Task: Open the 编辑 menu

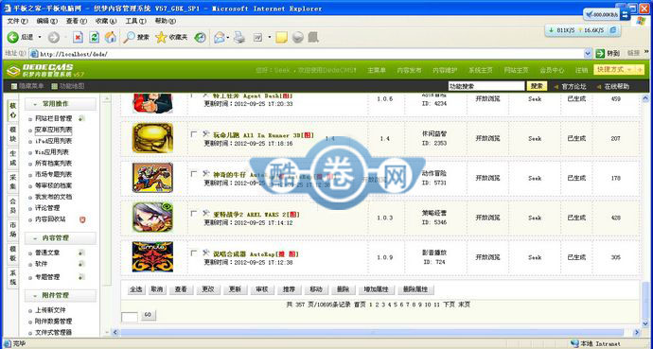Action: click(x=46, y=21)
